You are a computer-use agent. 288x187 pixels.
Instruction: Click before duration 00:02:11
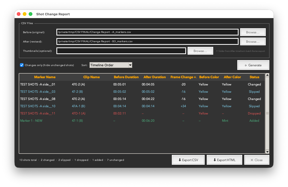(x=120, y=113)
